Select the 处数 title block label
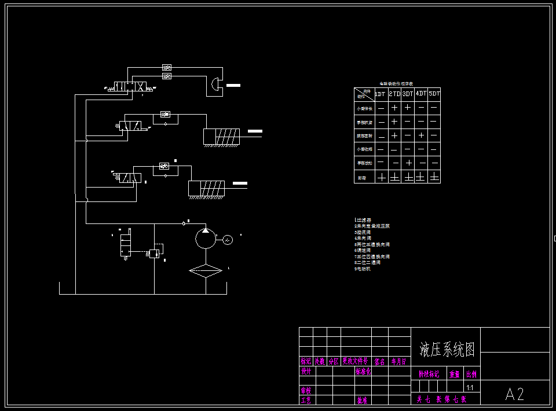 320,361
